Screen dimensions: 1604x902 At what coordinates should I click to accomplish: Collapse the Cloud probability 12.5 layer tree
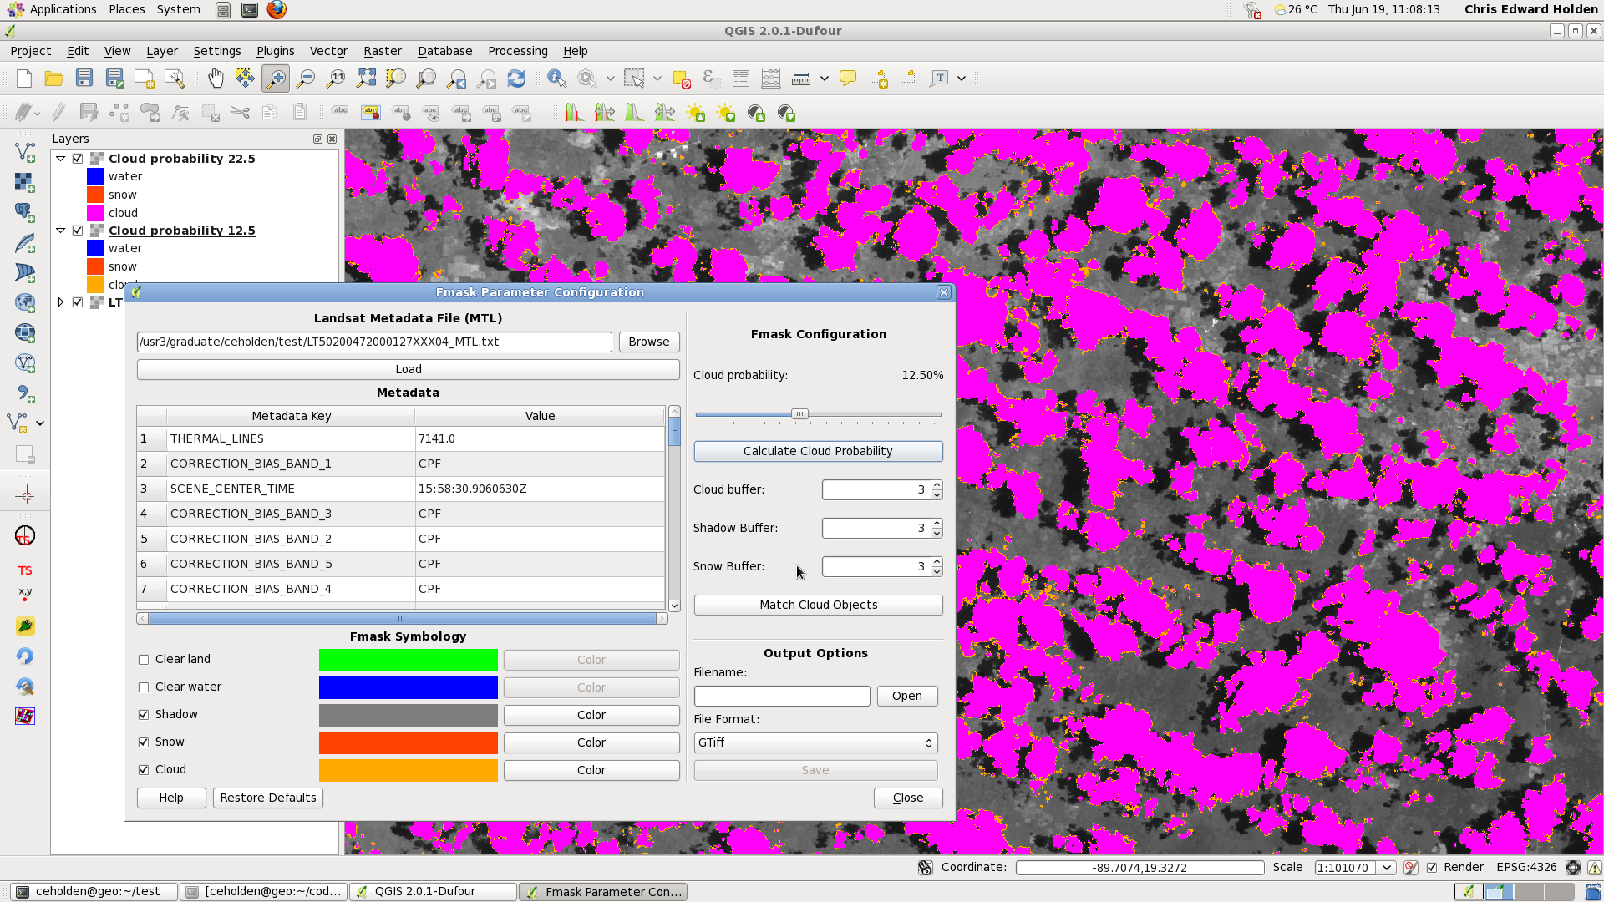point(61,231)
